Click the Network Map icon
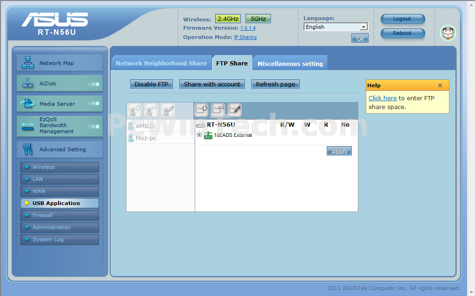The height and width of the screenshot is (296, 475). [x=27, y=63]
